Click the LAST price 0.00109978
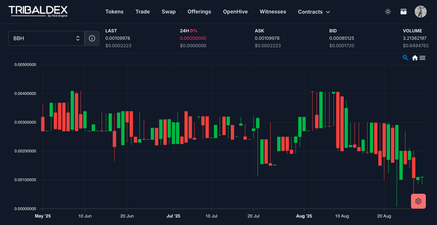Screen dimensions: 437x225 [118, 38]
